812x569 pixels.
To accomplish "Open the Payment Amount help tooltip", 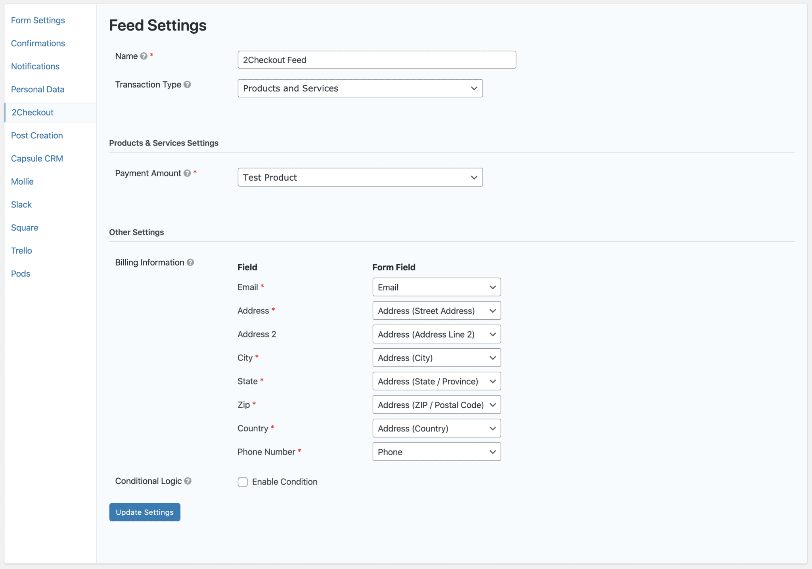I will tap(187, 173).
